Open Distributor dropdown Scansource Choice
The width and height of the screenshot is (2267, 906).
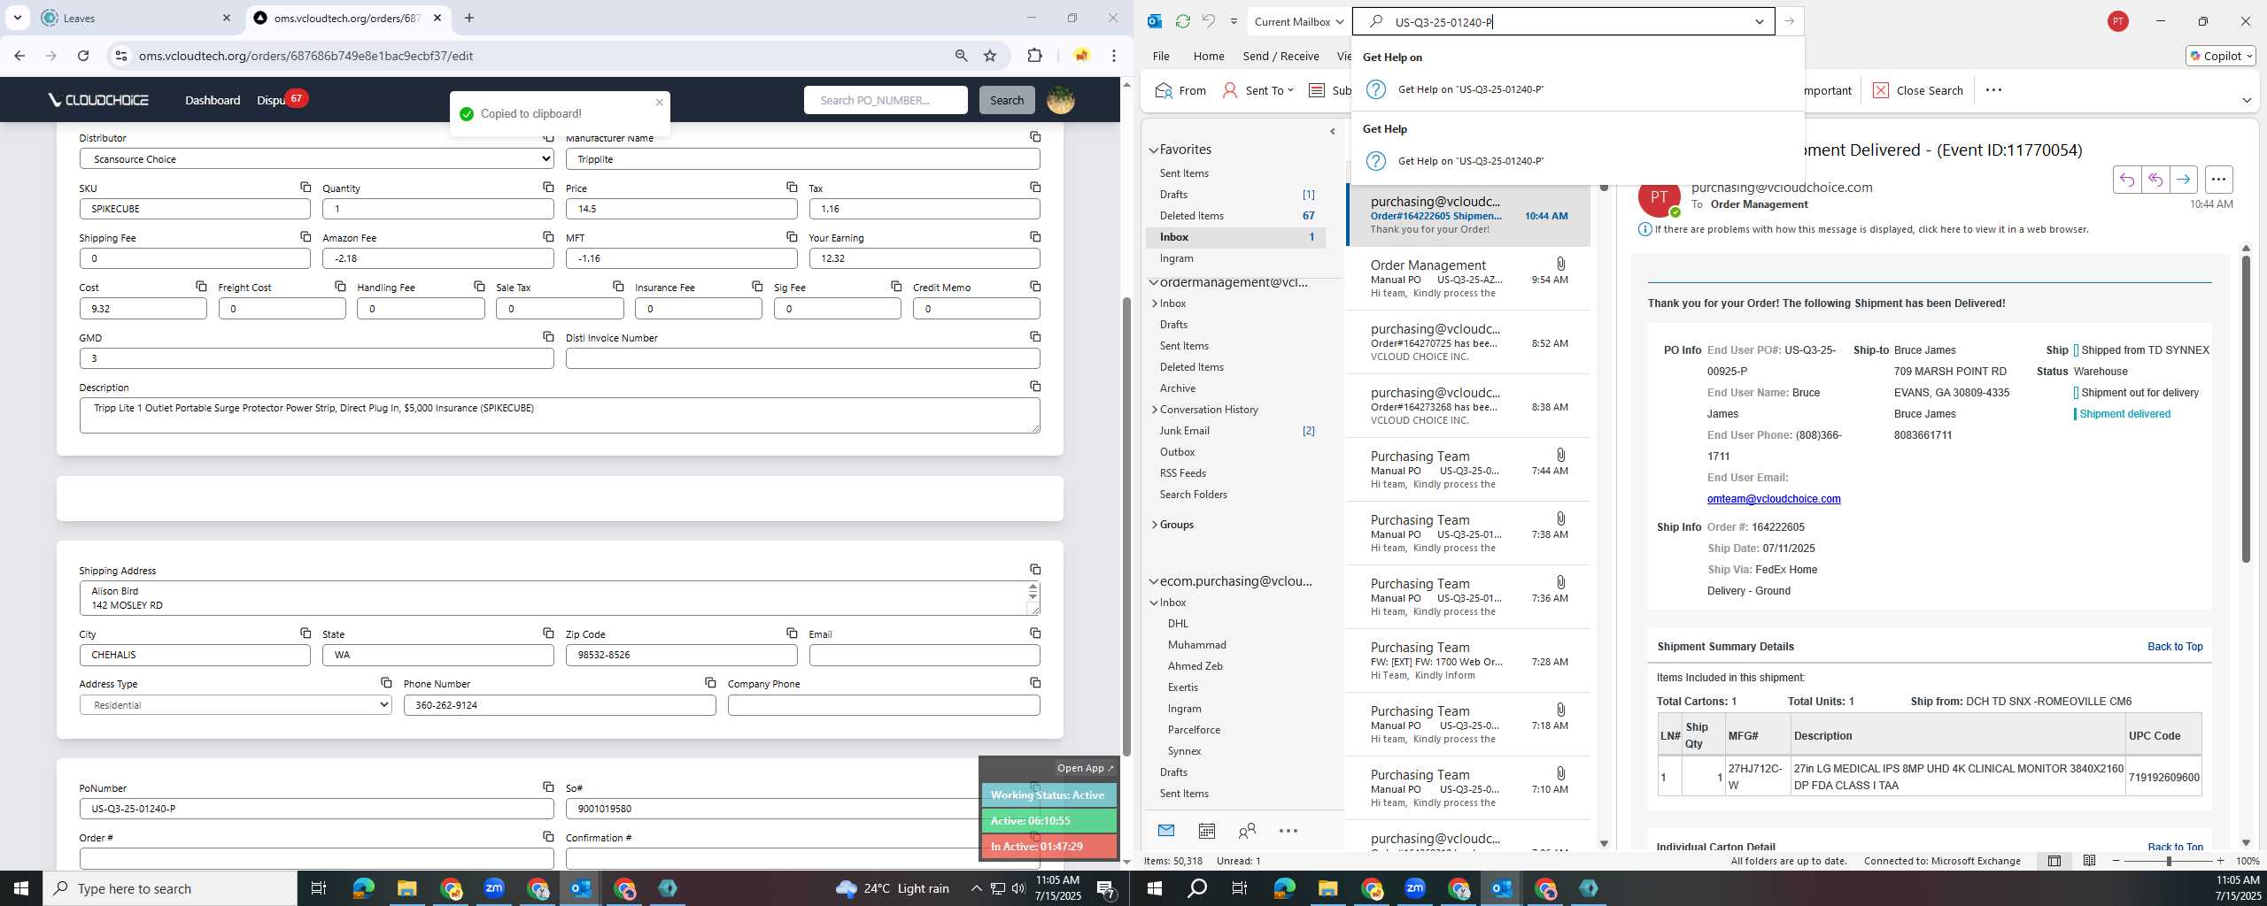[x=316, y=158]
